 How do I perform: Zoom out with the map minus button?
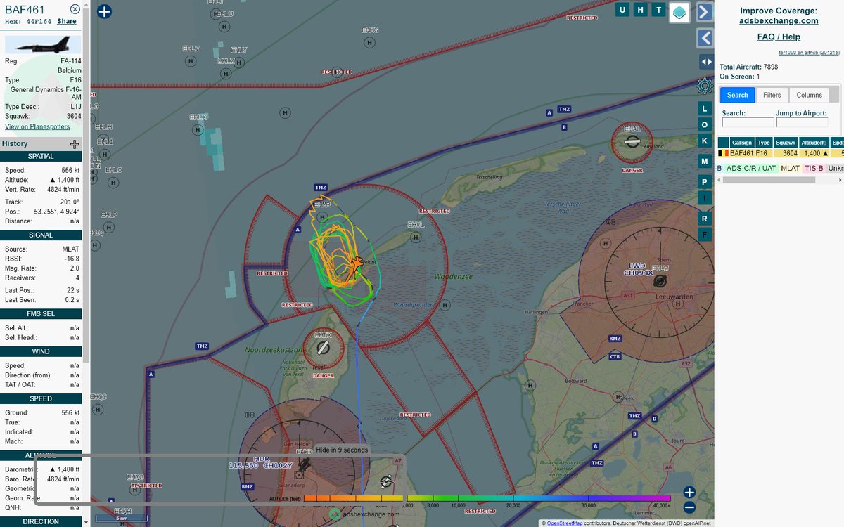click(689, 507)
